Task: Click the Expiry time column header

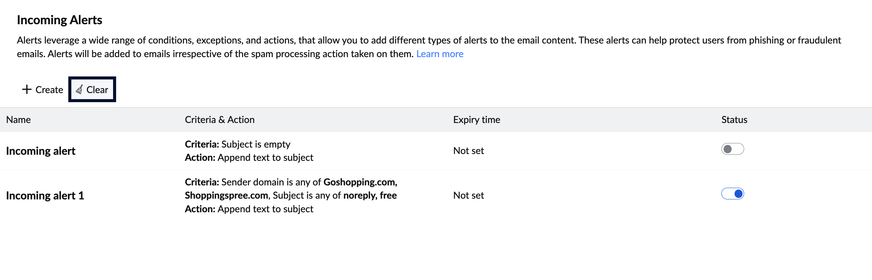Action: click(477, 120)
